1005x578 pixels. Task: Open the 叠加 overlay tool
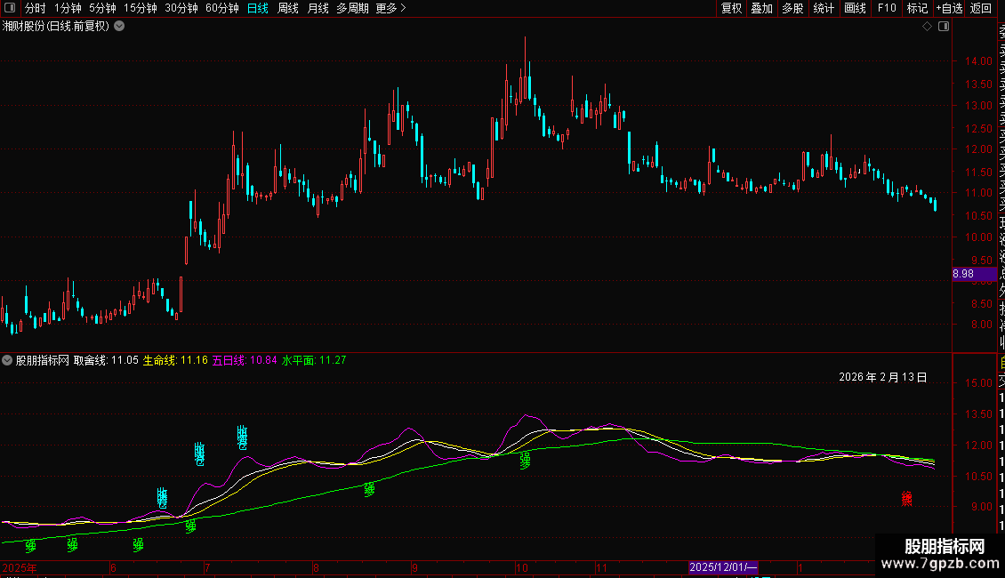pos(761,9)
